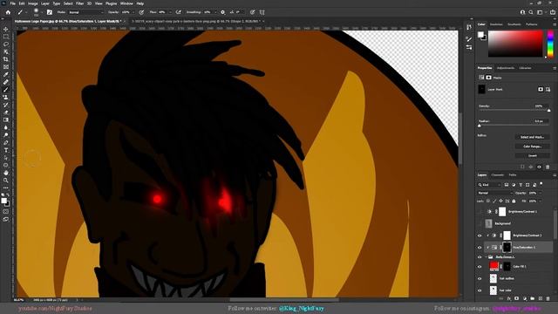Screen dimensions: 558x314
Task: Add a layer mask from Layers footer
Action: coord(517,298)
